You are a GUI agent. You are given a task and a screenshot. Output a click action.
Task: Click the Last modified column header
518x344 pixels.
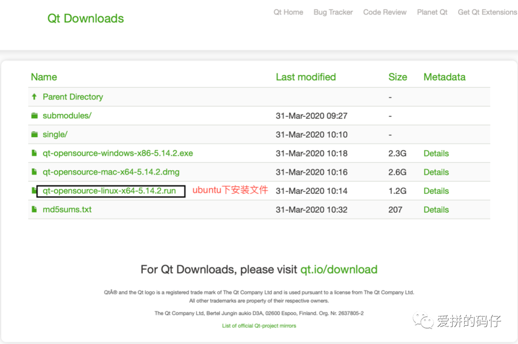point(306,77)
